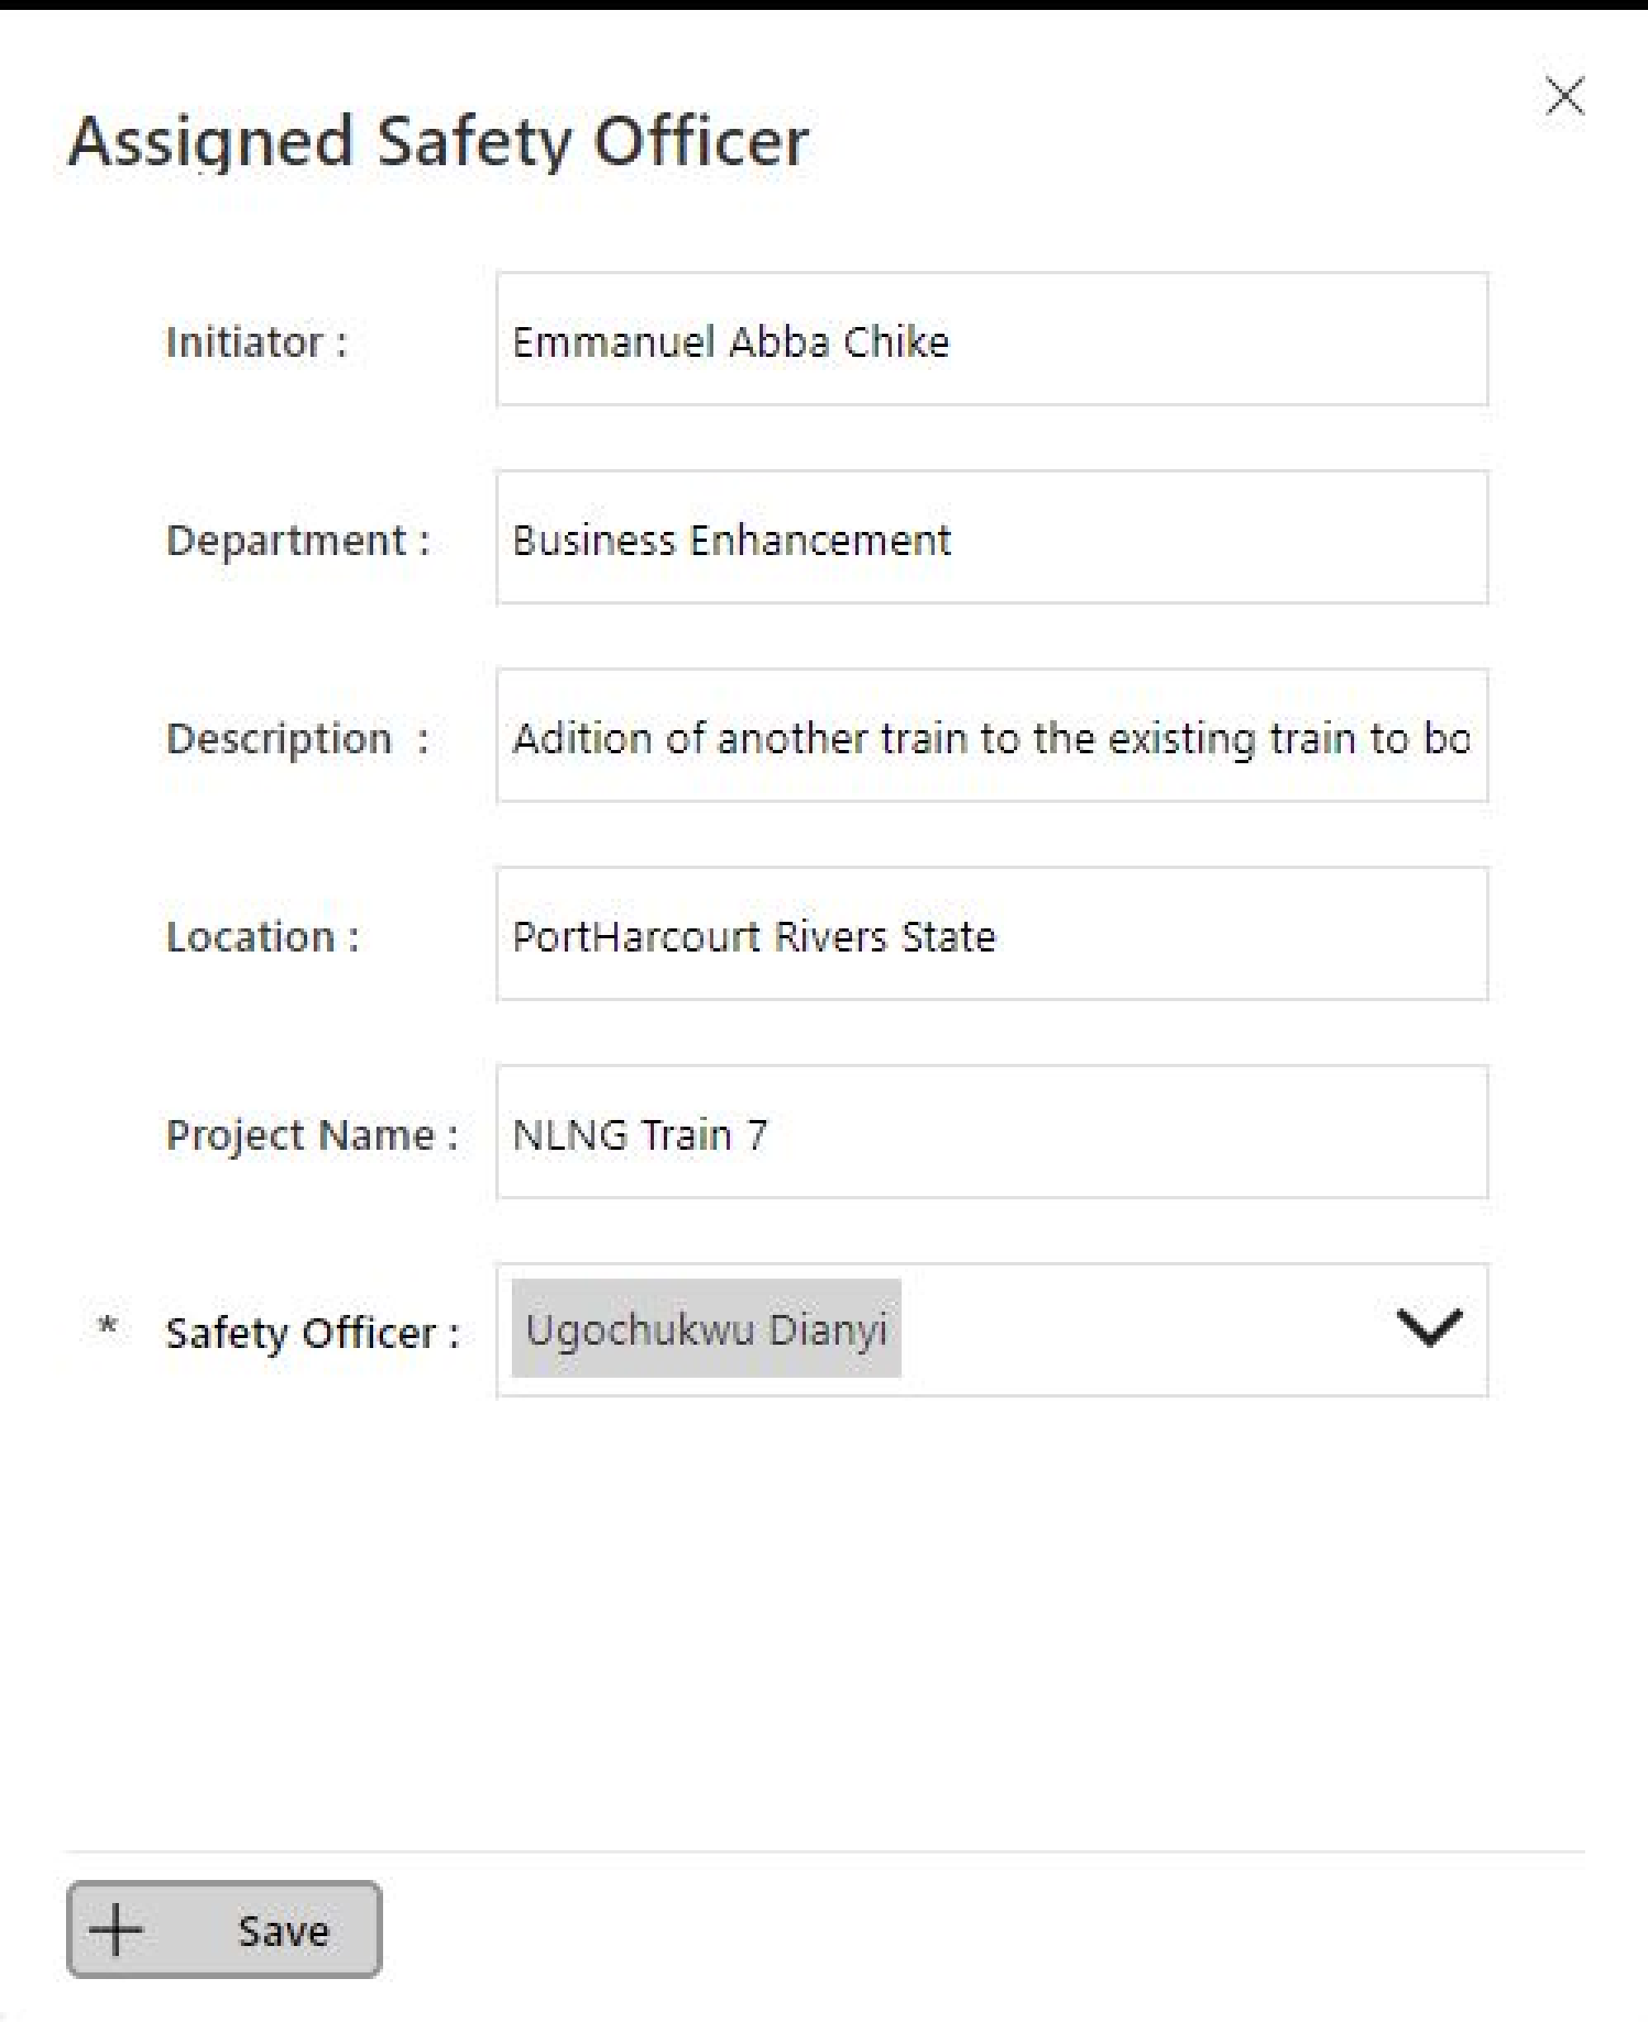Click the dismiss modal icon top right
The image size is (1648, 2022).
pos(1560,93)
